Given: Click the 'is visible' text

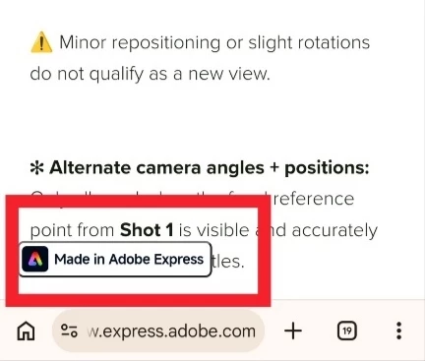Looking at the screenshot, I should coord(213,230).
